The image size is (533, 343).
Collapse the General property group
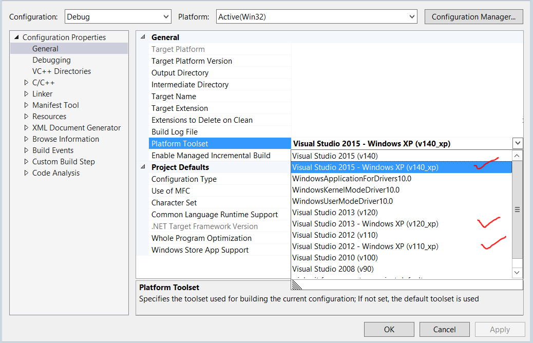tap(143, 37)
